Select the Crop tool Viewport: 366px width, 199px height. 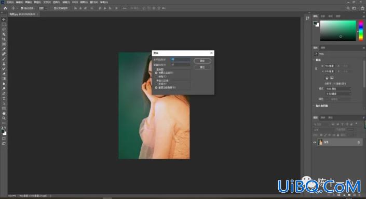(4, 39)
